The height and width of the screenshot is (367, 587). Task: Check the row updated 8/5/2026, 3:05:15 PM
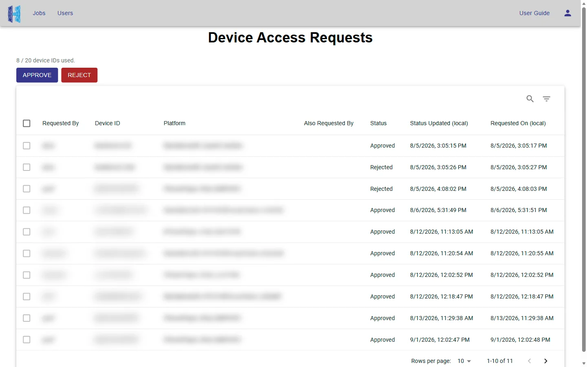pos(26,146)
